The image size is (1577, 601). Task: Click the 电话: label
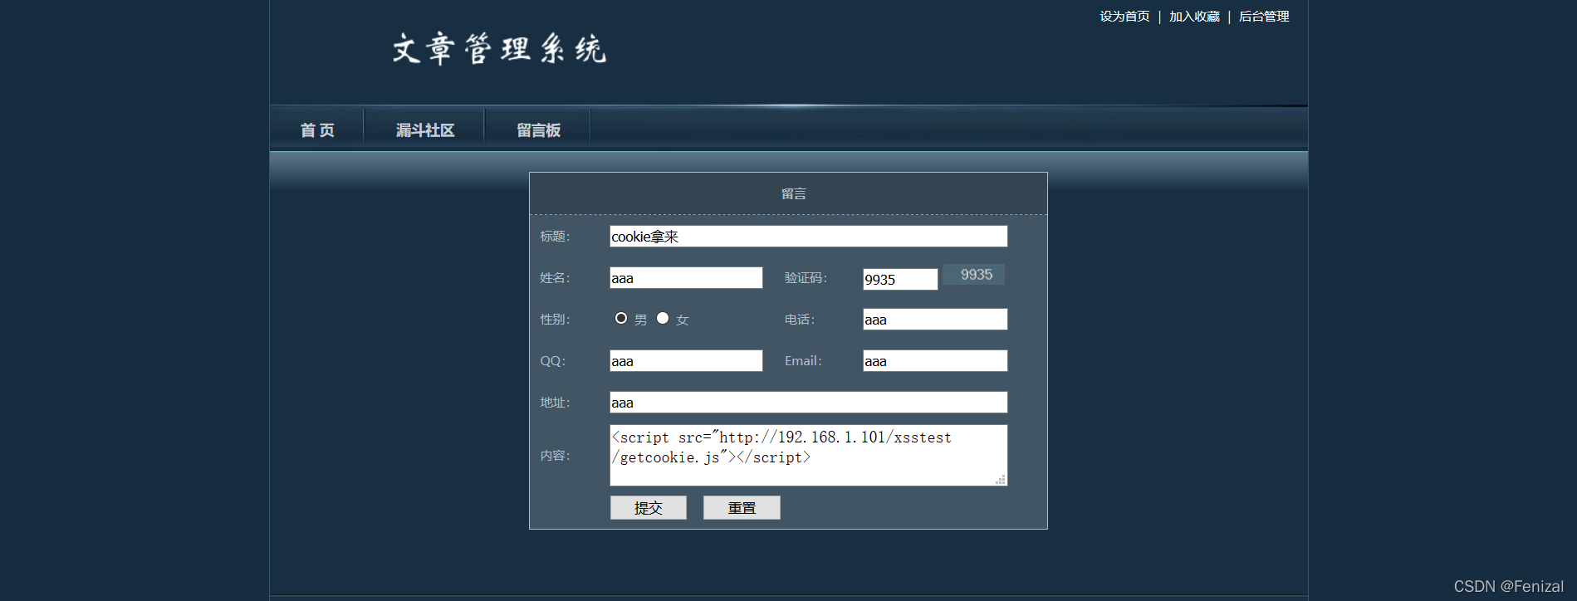point(800,320)
